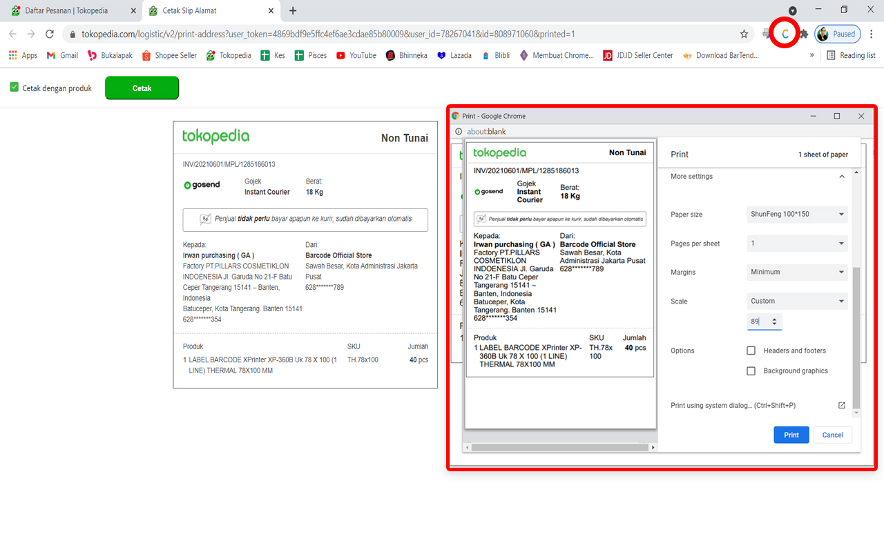Open the Paper size dropdown
Image resolution: width=884 pixels, height=552 pixels.
click(x=797, y=214)
